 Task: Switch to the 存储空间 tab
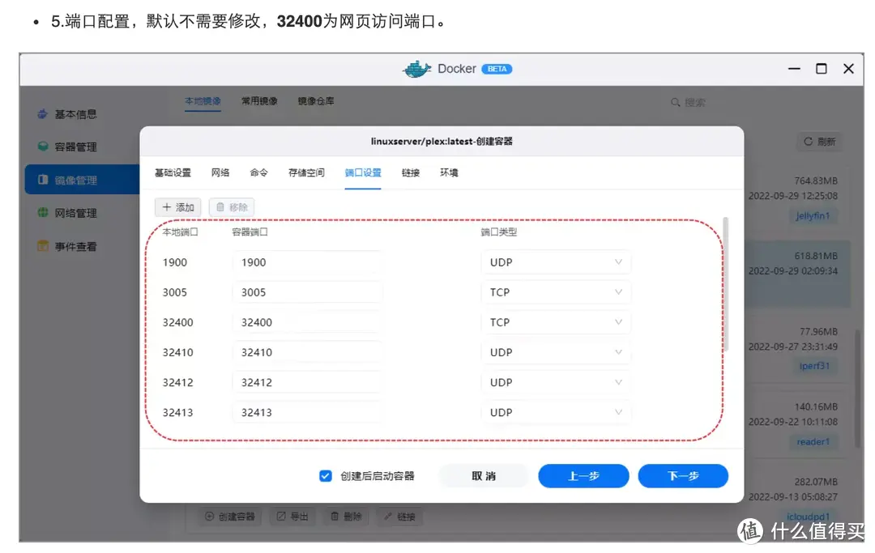306,172
